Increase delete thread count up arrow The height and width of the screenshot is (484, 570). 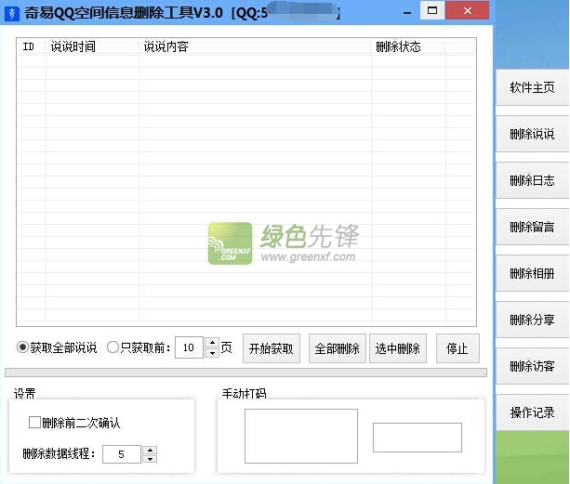(x=150, y=451)
